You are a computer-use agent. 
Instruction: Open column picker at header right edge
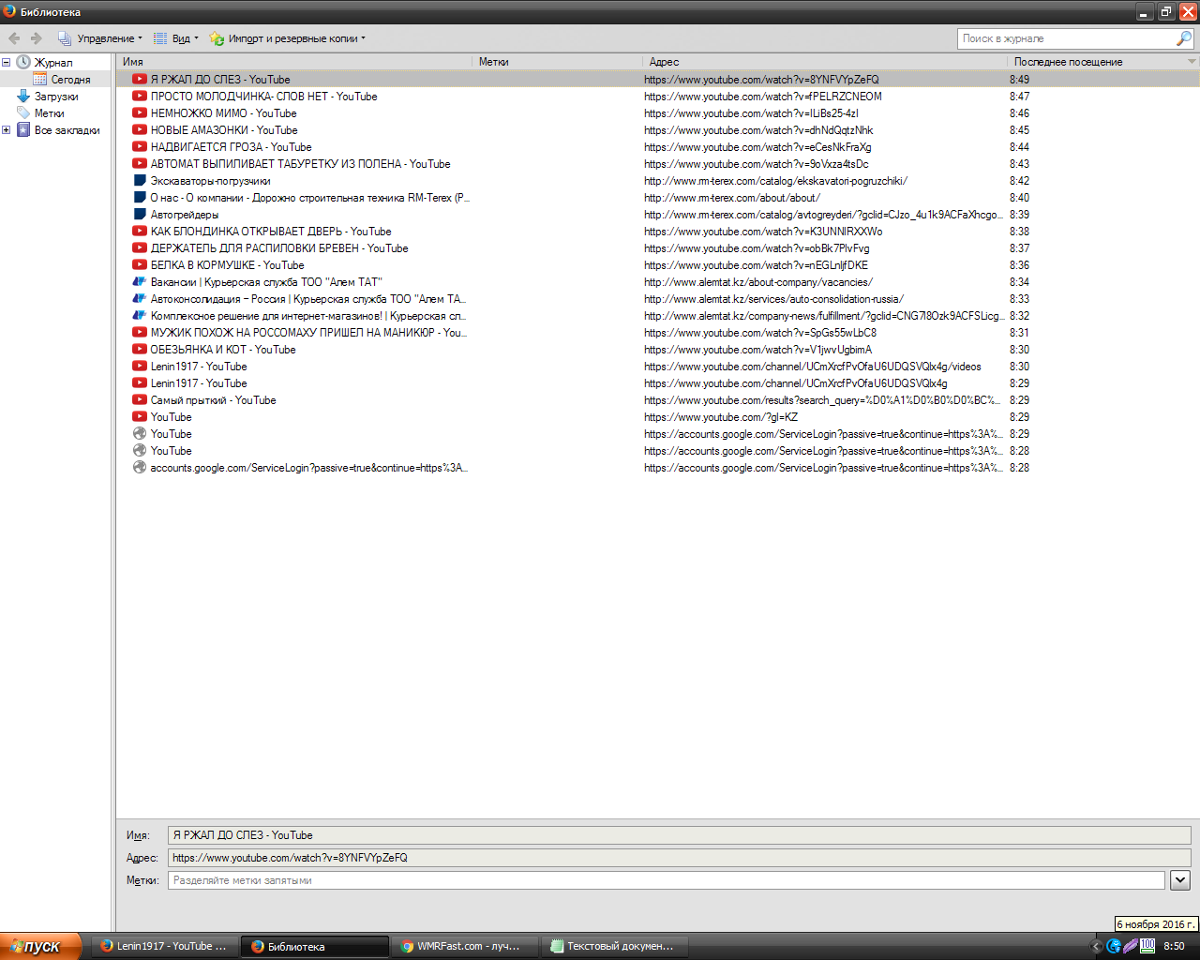(1192, 62)
